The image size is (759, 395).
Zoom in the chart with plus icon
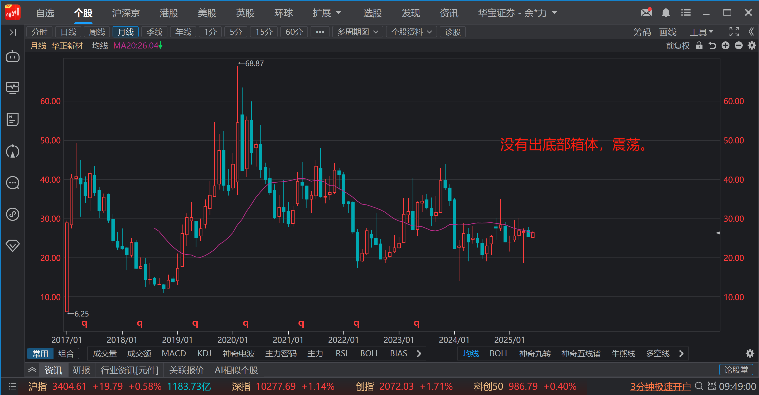click(726, 46)
